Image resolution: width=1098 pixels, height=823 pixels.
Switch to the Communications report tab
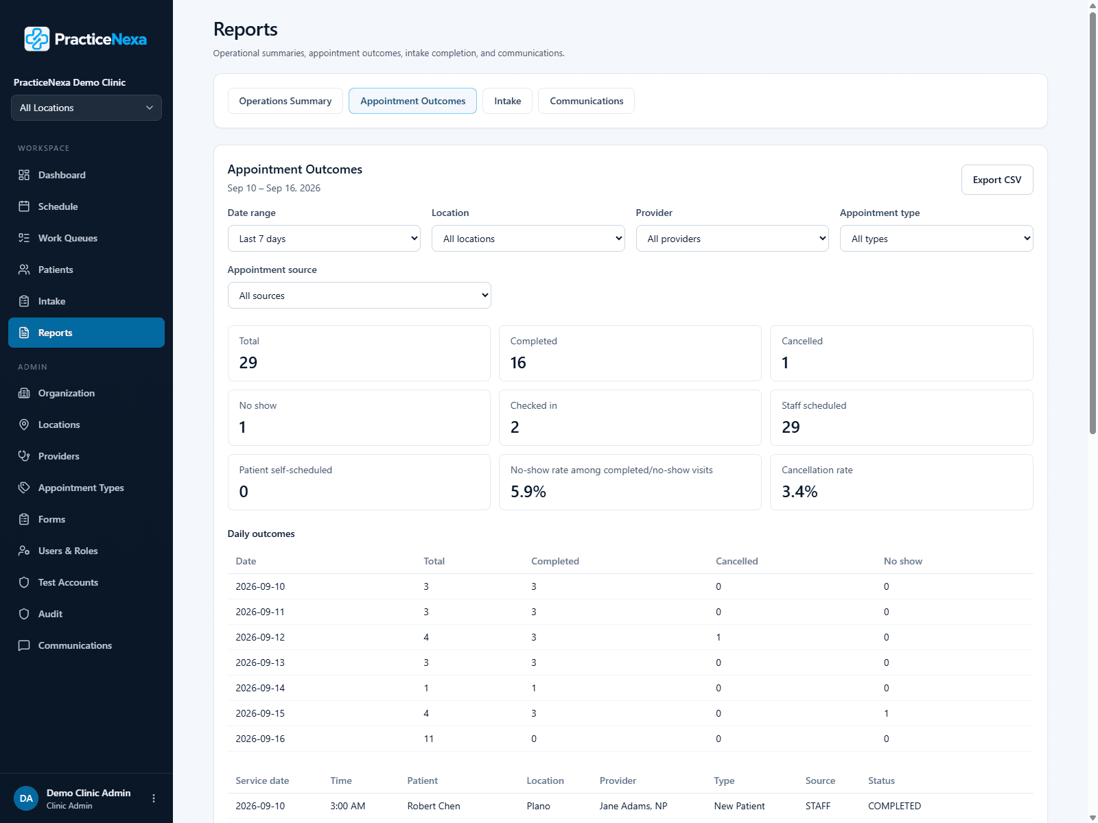tap(587, 101)
